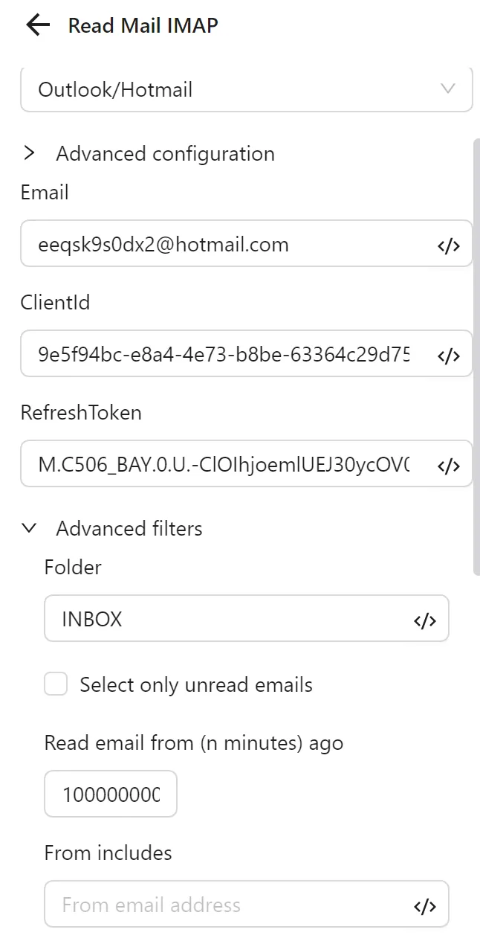Select the ClientId text field
This screenshot has width=480, height=944.
point(223,354)
